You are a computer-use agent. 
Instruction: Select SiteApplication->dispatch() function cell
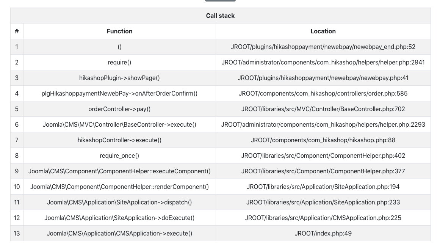[x=119, y=203]
